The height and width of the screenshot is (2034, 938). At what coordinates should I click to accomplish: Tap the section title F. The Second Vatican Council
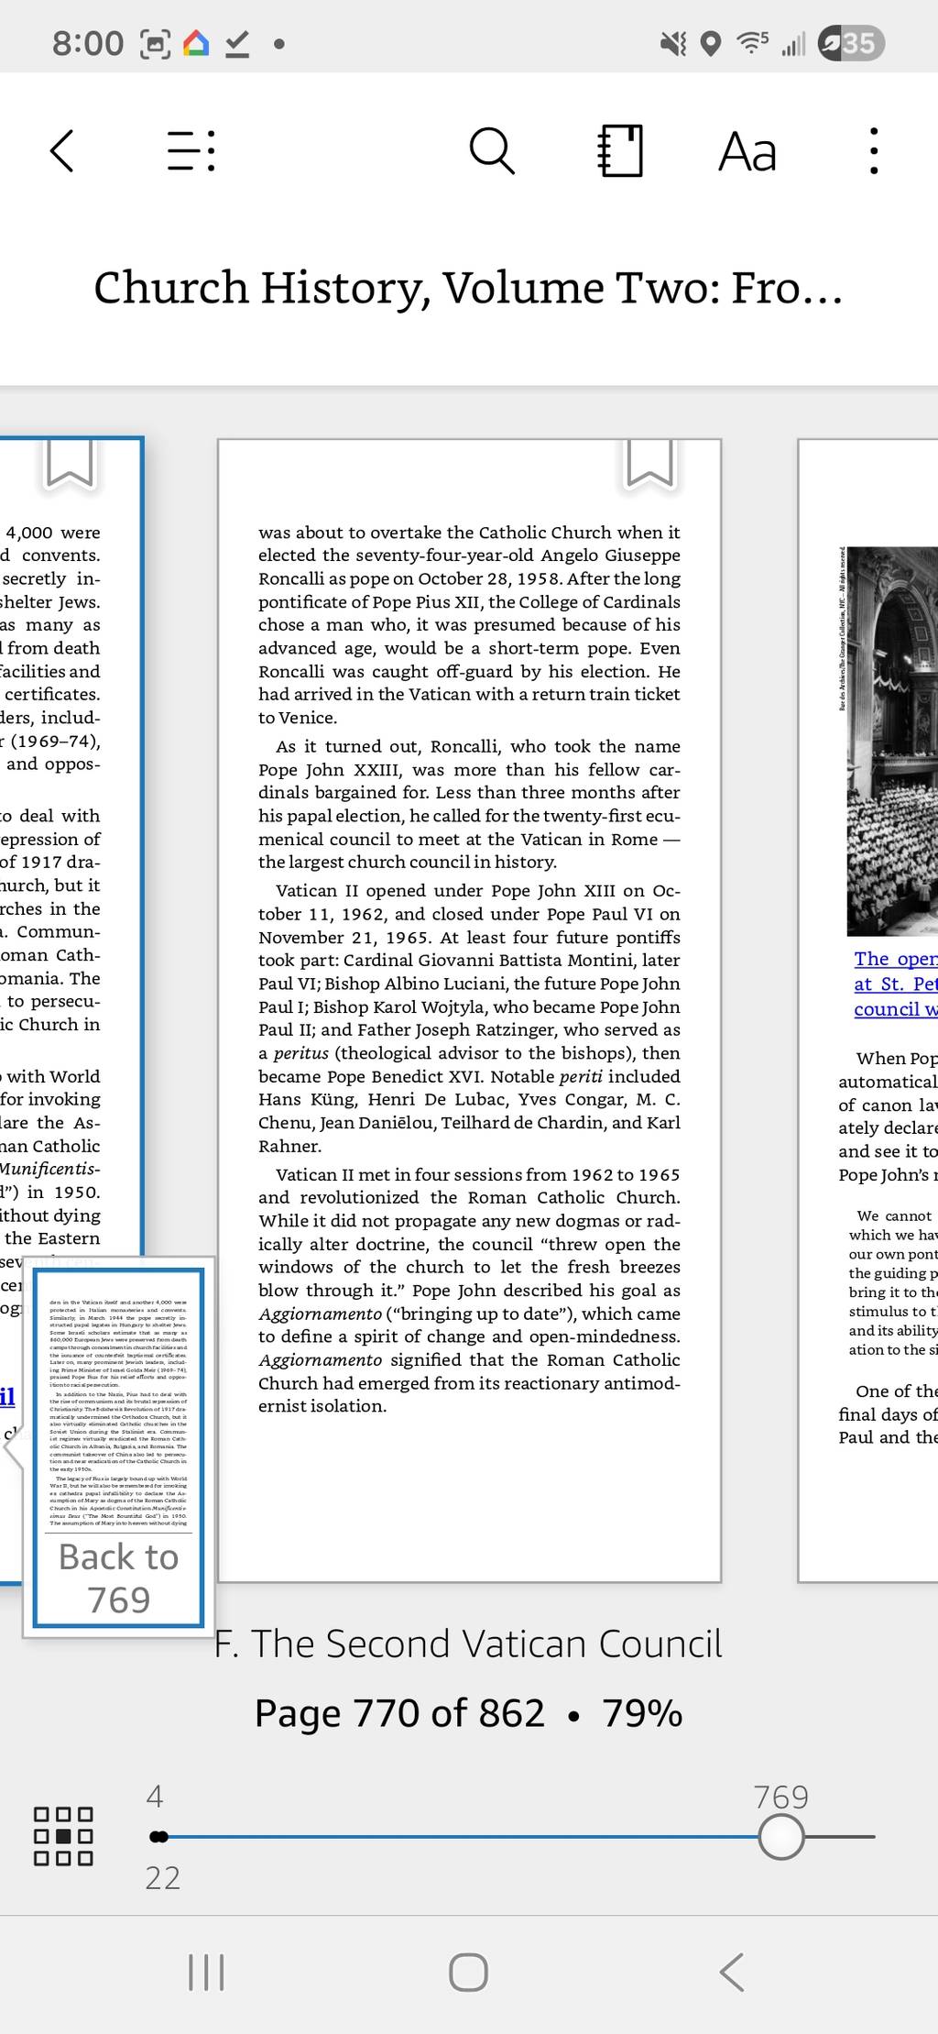coord(468,1643)
